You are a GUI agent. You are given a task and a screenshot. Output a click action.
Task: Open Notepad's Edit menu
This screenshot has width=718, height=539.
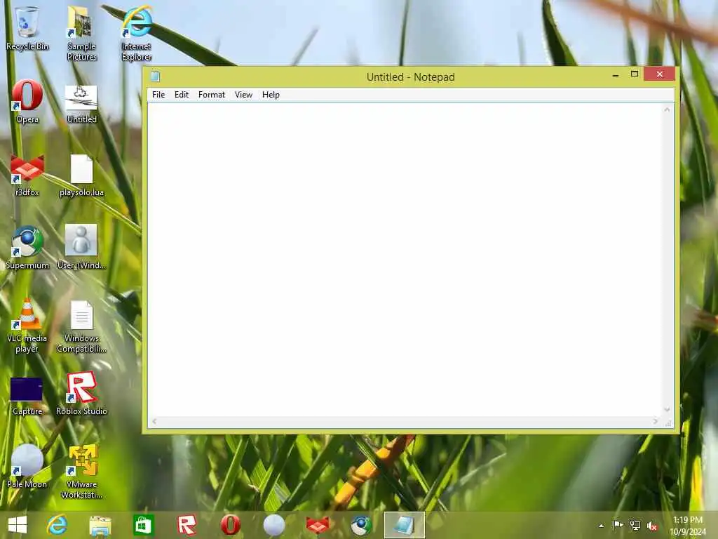pyautogui.click(x=182, y=95)
